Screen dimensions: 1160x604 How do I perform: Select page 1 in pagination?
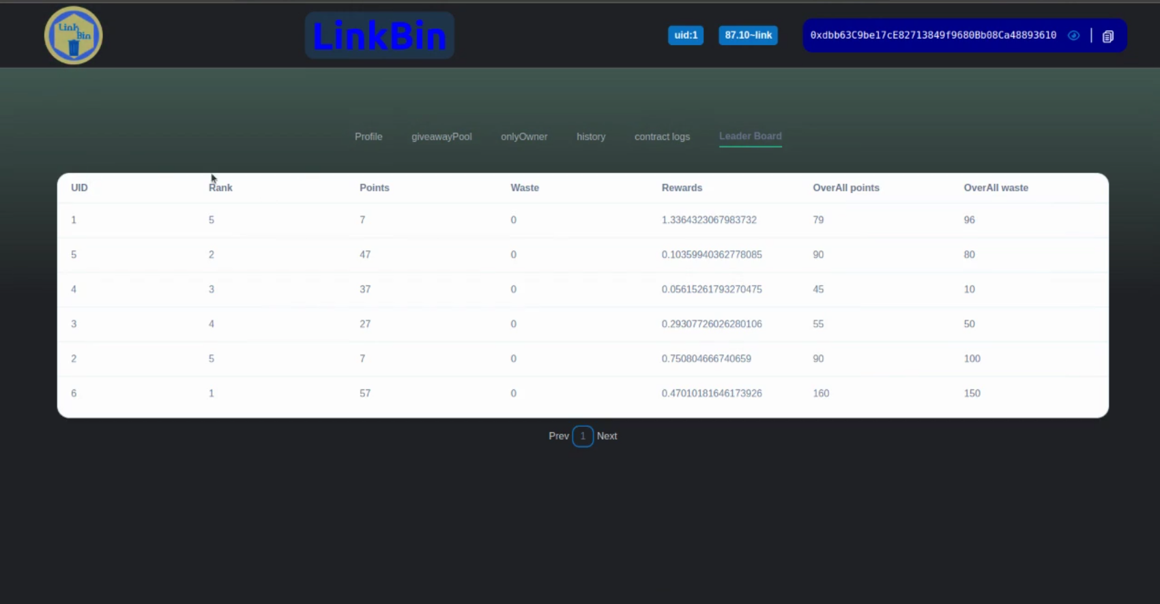583,436
